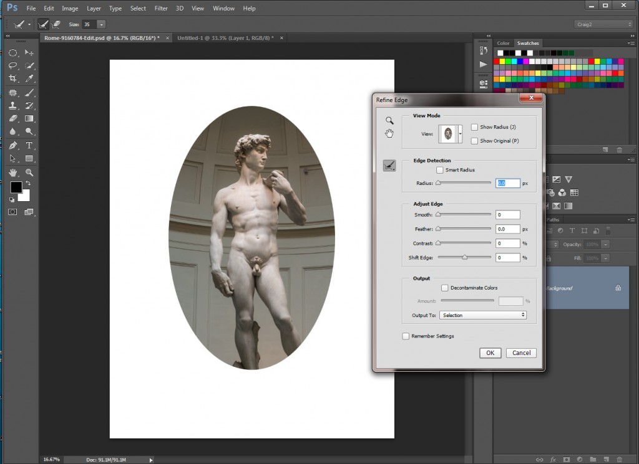Select the Quick Selection tool
Screen dimensions: 639x464
[29, 65]
